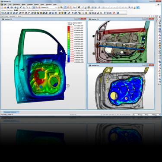Click the blue highlighted icon at toolbar end
162x162 pixels.
(x=138, y=7)
